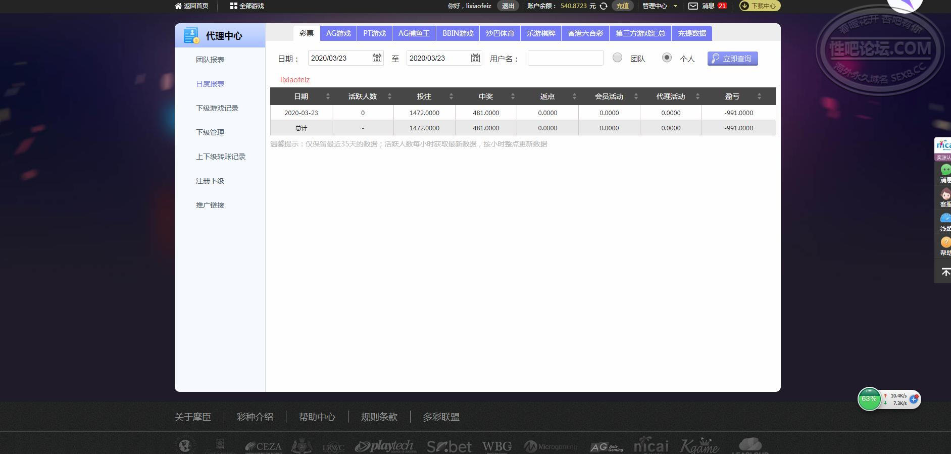951x454 pixels.
Task: Click the start date field
Action: point(346,58)
